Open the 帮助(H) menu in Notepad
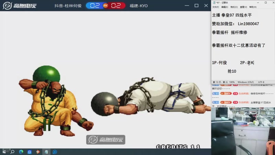The width and height of the screenshot is (275, 155). pyautogui.click(x=253, y=7)
